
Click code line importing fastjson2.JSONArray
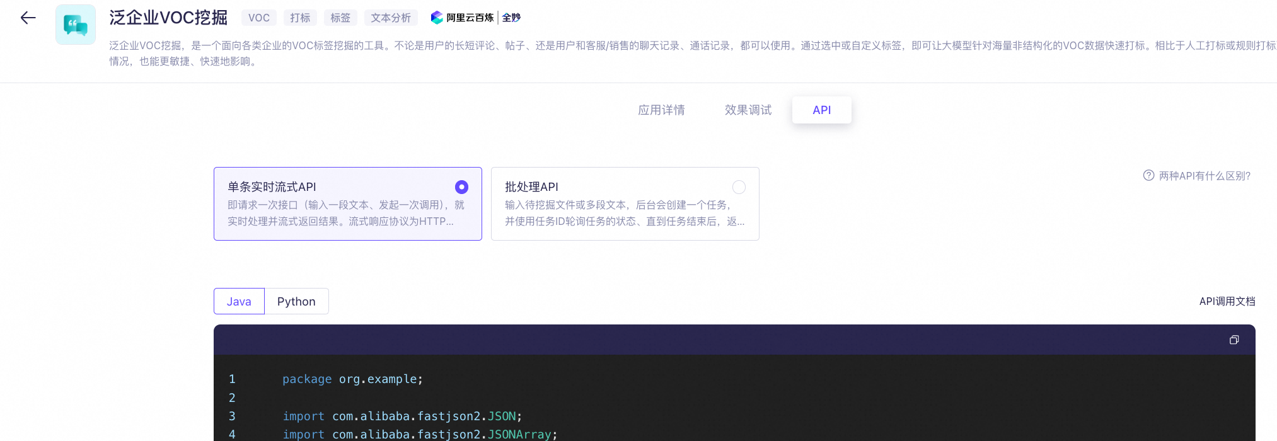pos(420,435)
